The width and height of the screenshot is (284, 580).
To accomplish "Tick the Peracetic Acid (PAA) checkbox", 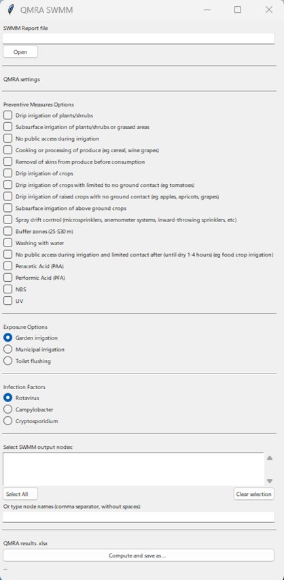I will (x=7, y=266).
